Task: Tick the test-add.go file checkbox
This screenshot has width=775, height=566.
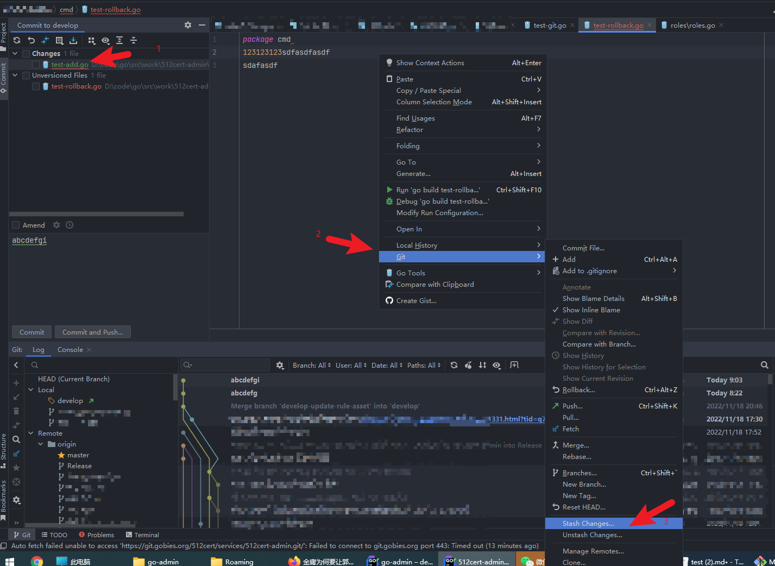Action: [36, 65]
